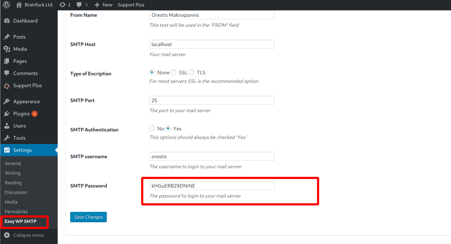This screenshot has width=451, height=244.
Task: Open the updates icon showing 1
Action: tap(62, 5)
